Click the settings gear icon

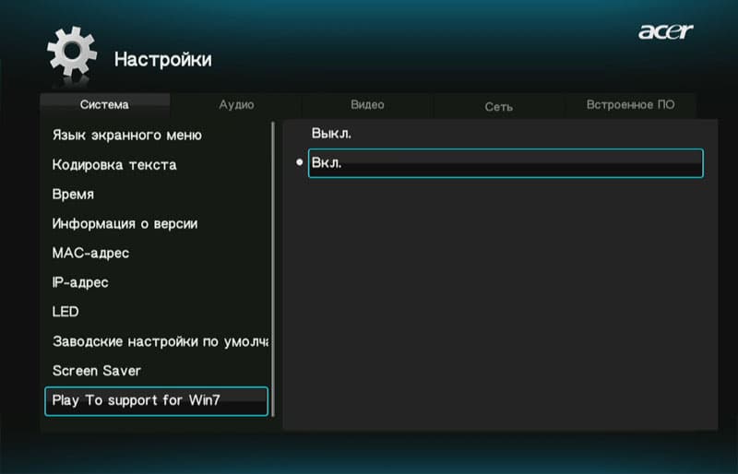tap(72, 52)
